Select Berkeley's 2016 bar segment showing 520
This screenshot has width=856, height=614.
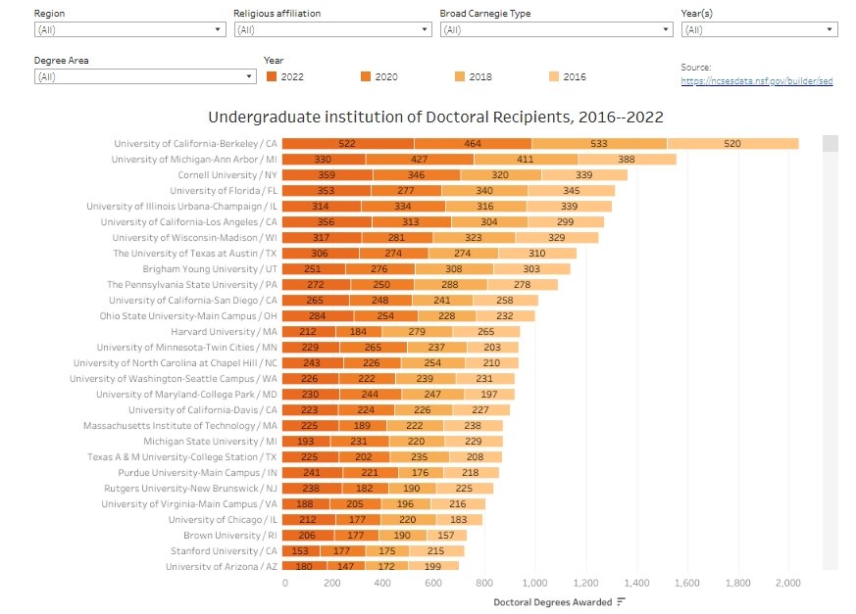pyautogui.click(x=732, y=143)
